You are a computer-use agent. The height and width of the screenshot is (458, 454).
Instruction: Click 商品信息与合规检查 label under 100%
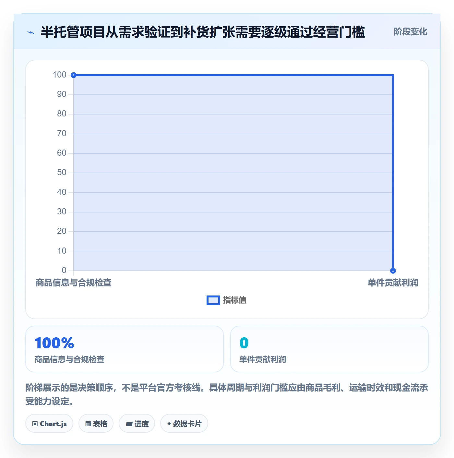69,359
